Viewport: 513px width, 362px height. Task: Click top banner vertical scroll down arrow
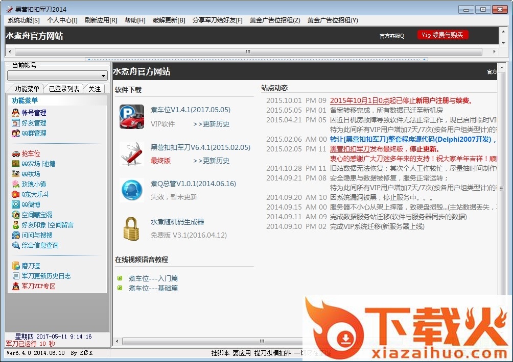[x=503, y=43]
